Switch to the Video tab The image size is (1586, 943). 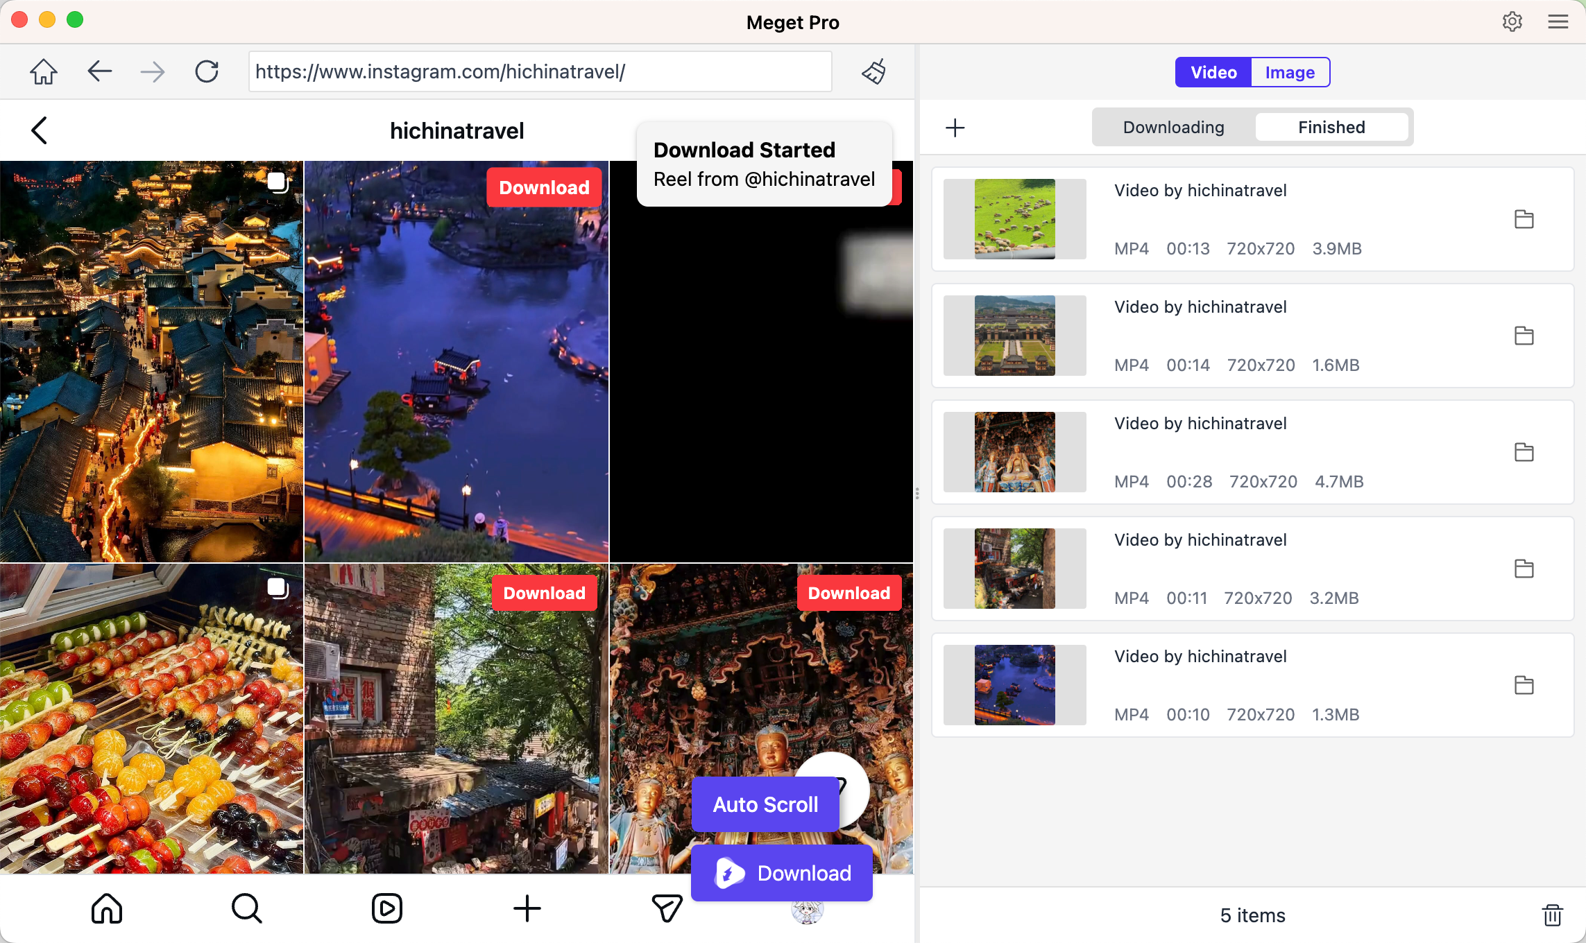(1213, 72)
